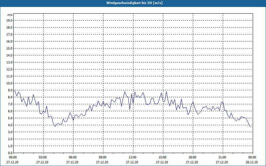Click the 09:00 time axis label
This screenshot has width=266, height=166.
click(103, 157)
